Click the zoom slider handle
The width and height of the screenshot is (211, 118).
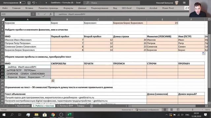click(193, 110)
